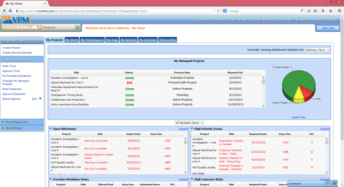Click the Google search magnifier icon
The image size is (344, 187).
tap(302, 11)
